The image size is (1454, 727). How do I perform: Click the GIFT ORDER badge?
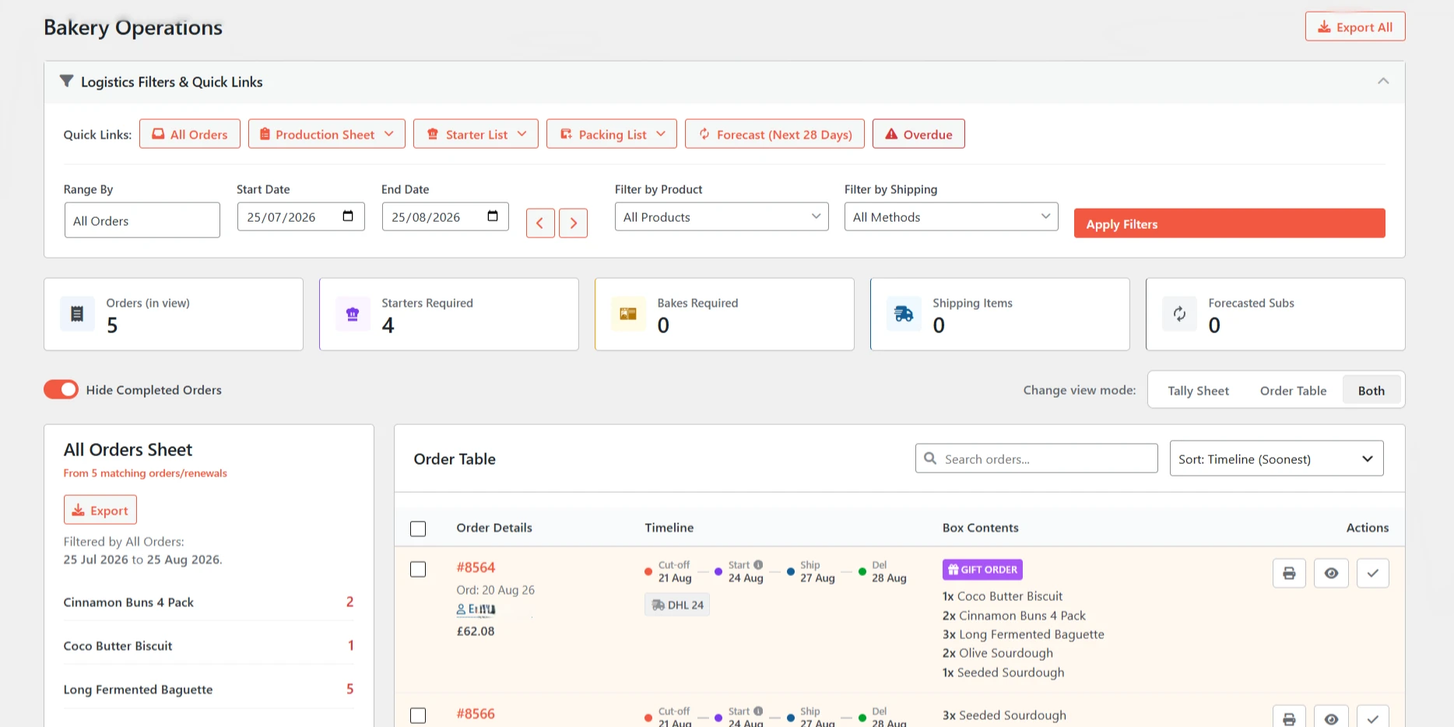(x=982, y=570)
